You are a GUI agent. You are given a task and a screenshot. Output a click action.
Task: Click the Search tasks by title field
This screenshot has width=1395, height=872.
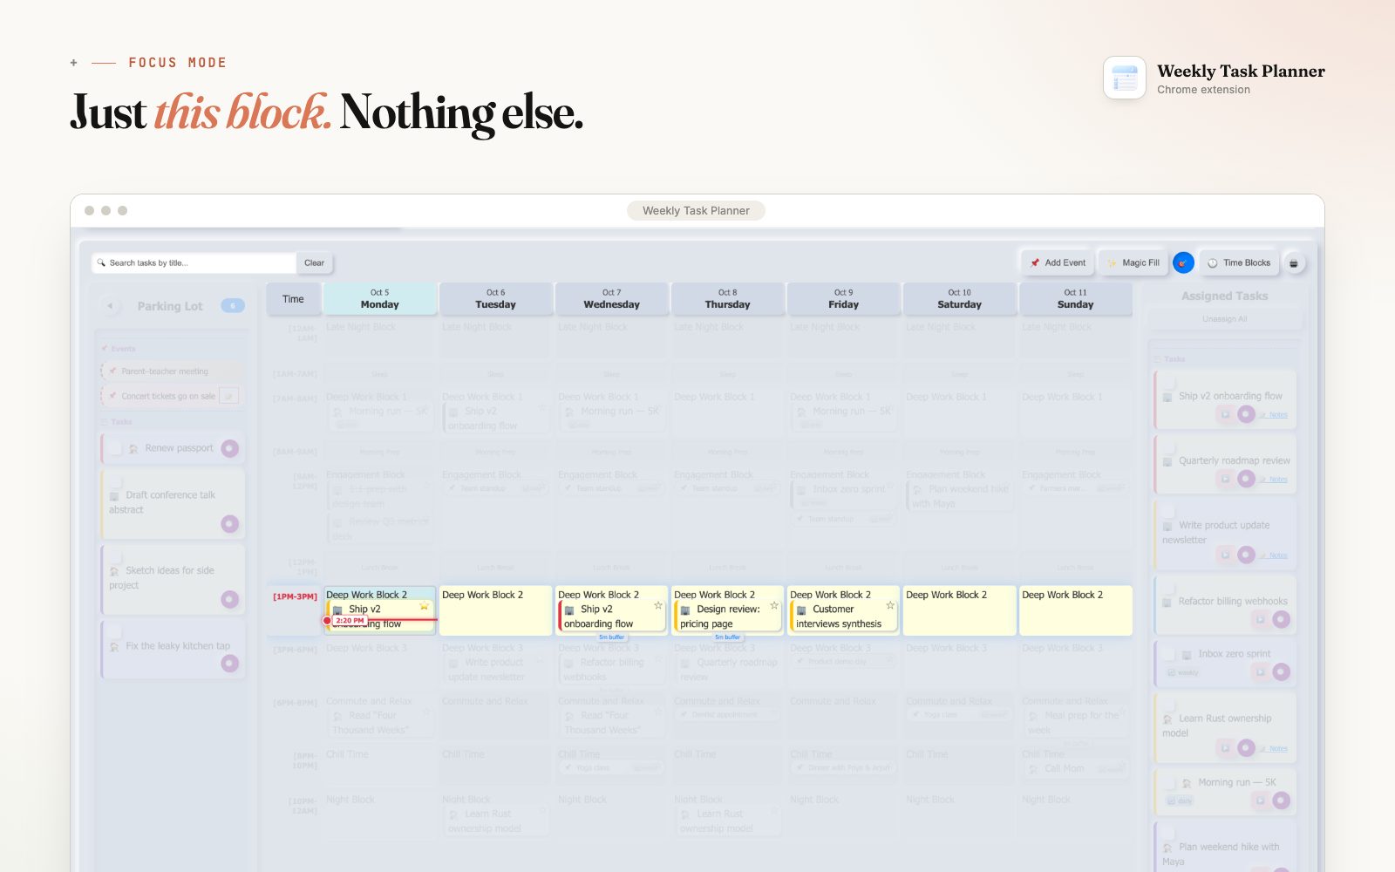tap(194, 262)
